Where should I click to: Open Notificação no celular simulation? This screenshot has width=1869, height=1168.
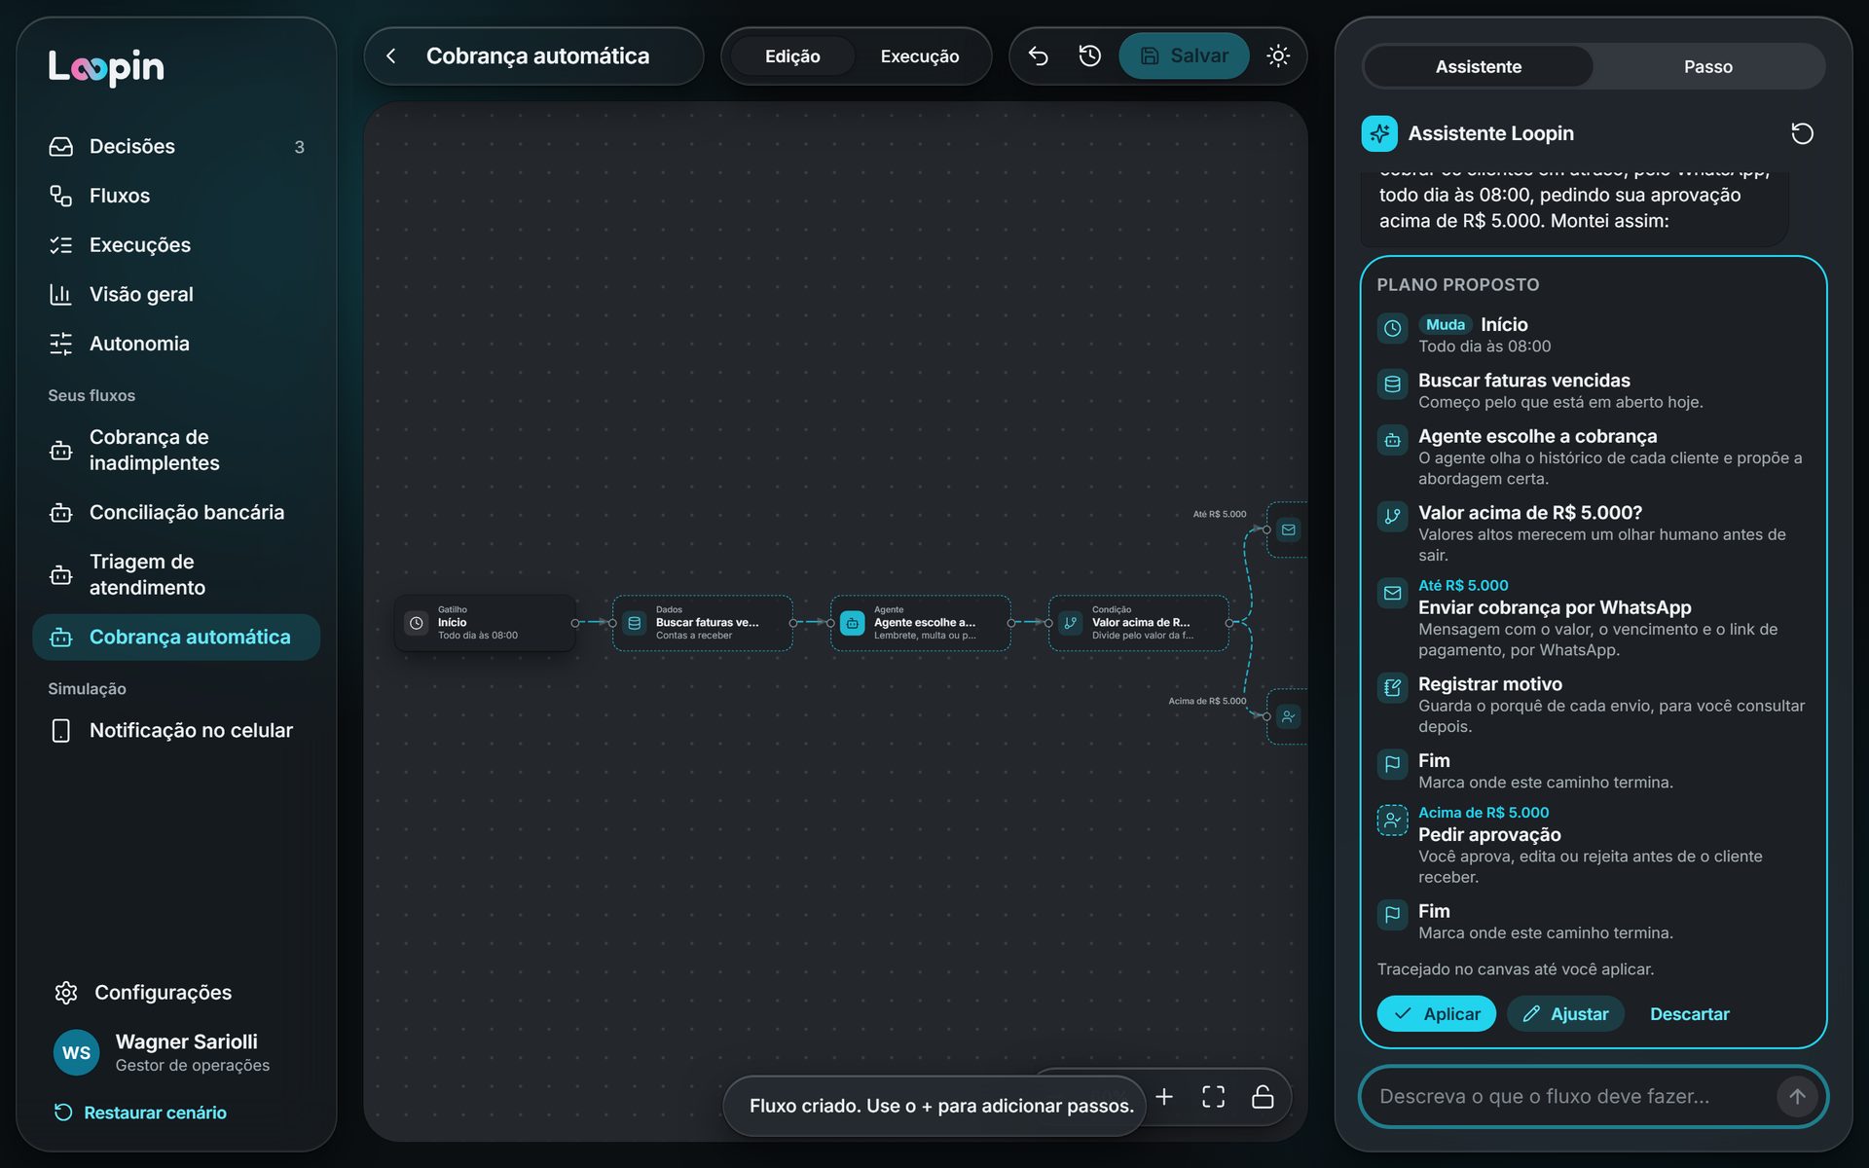176,730
